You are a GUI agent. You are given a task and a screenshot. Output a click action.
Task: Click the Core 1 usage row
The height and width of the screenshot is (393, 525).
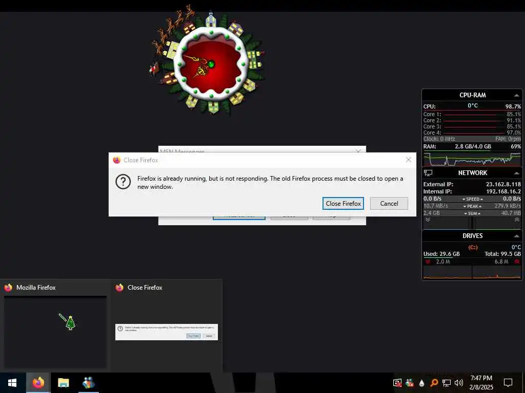(x=472, y=114)
